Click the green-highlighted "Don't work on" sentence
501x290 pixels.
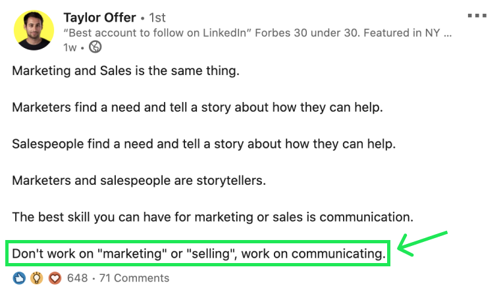(198, 253)
